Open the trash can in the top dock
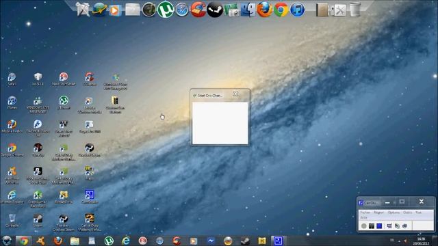 [x=355, y=10]
